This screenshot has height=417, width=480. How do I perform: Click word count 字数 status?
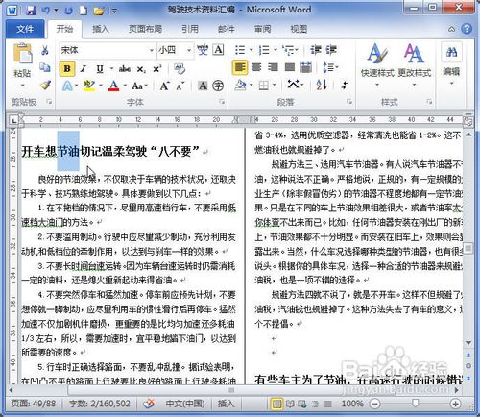point(100,404)
